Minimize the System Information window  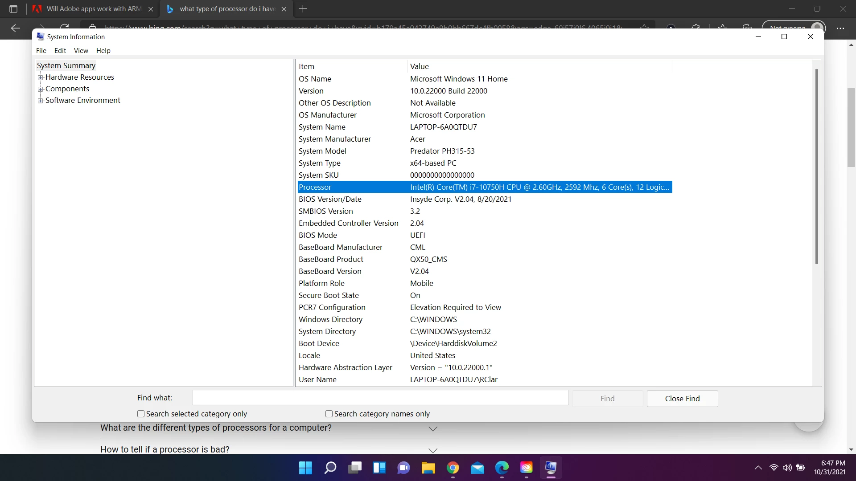pyautogui.click(x=758, y=37)
